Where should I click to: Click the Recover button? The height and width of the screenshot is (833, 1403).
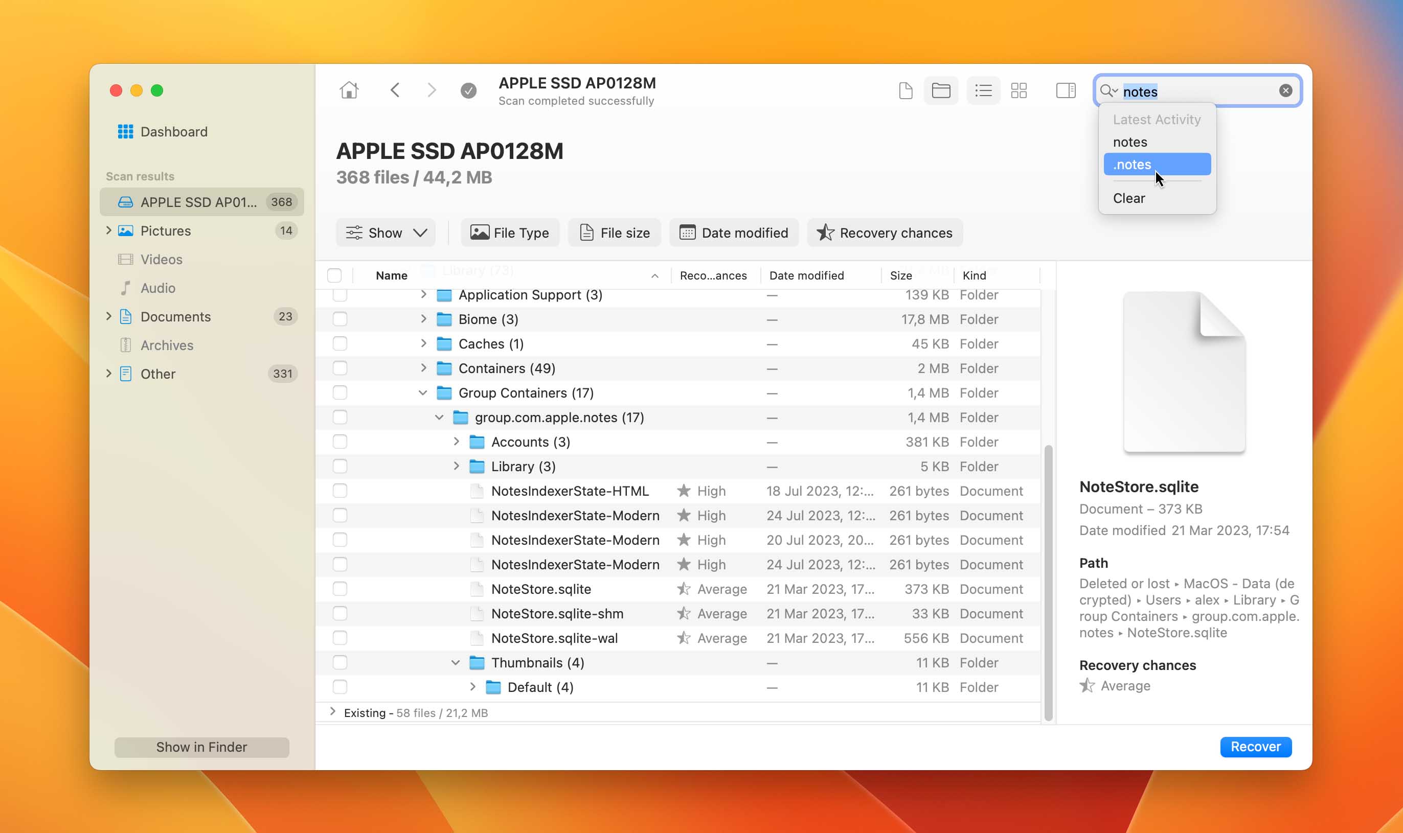(1255, 746)
